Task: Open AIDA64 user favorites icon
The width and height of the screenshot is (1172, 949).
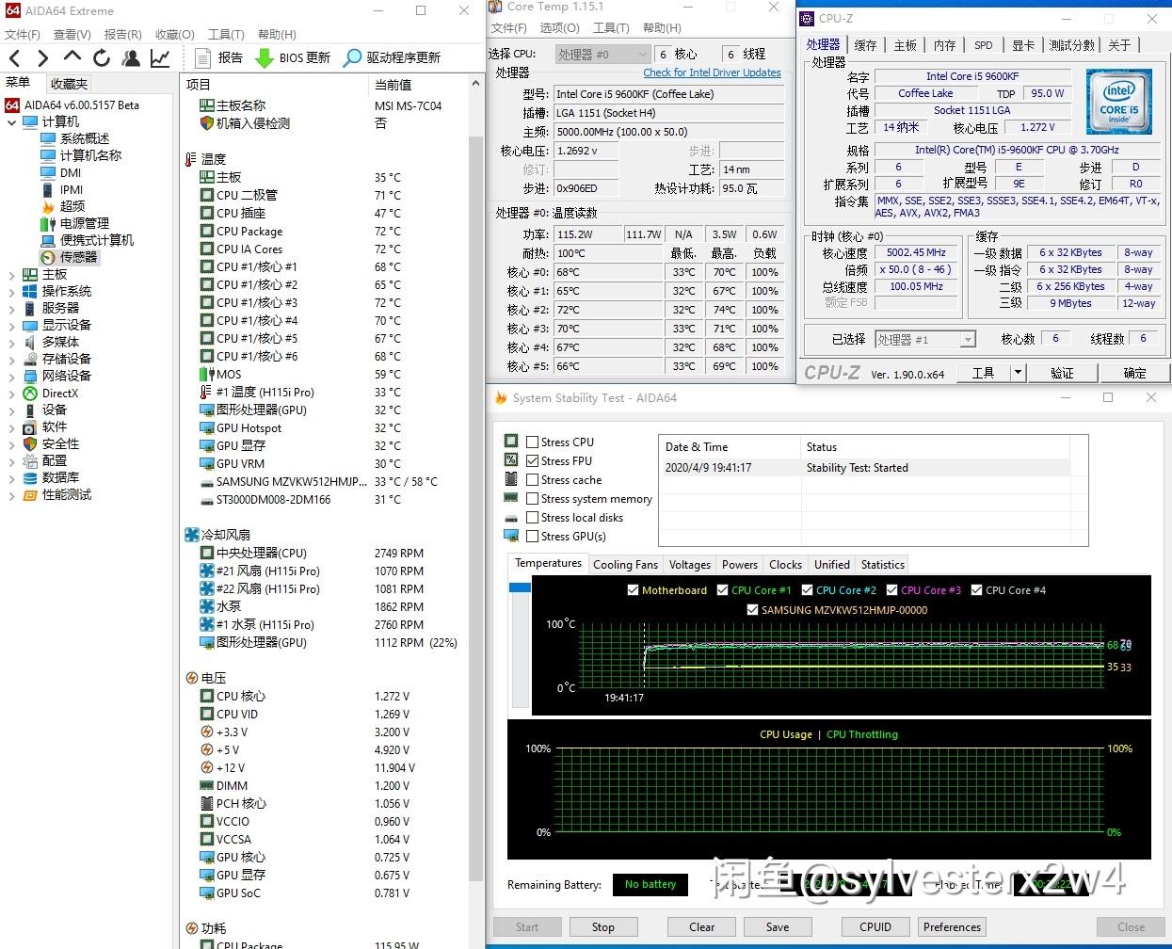Action: click(131, 57)
